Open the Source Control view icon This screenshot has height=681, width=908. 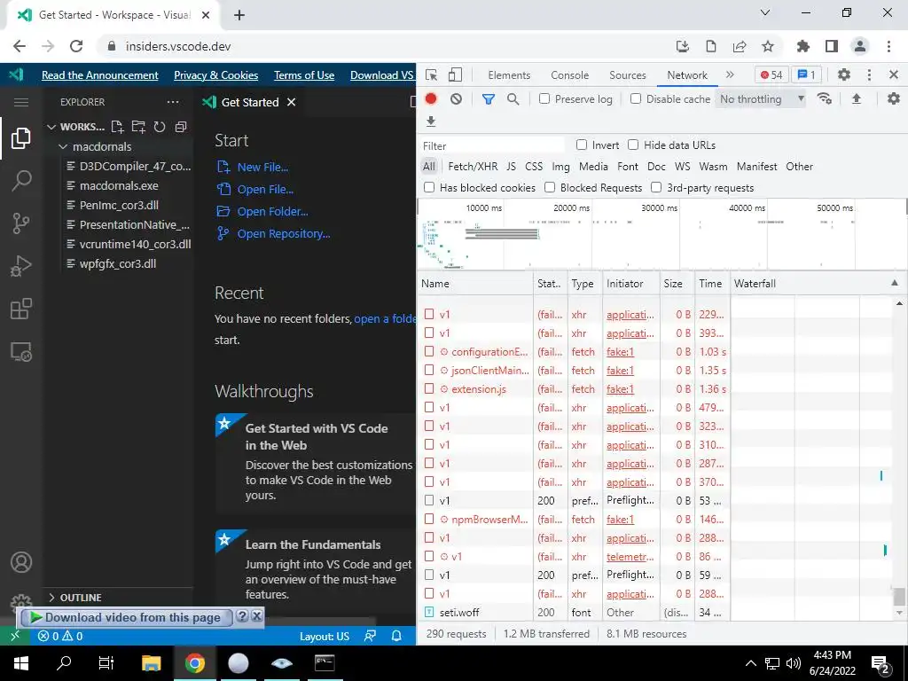tap(21, 223)
